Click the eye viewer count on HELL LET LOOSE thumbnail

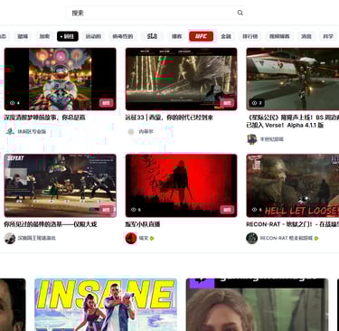click(257, 210)
